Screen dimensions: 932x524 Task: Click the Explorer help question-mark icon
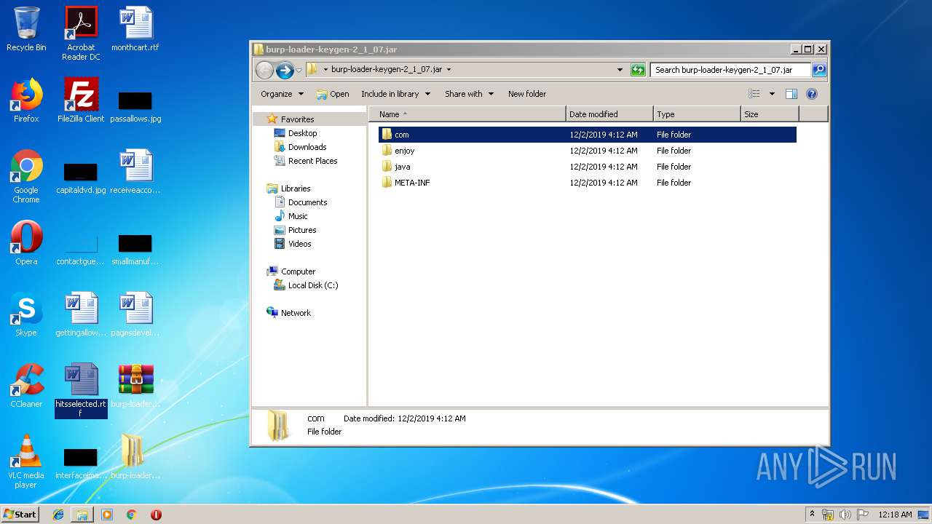pyautogui.click(x=812, y=94)
